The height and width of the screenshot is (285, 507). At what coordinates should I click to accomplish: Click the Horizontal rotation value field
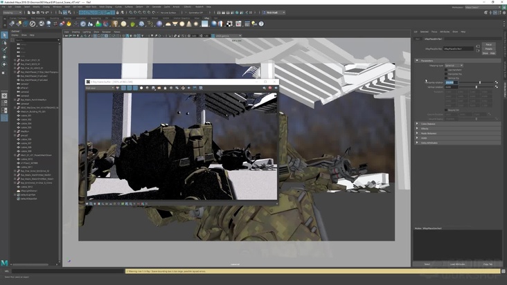coord(452,82)
